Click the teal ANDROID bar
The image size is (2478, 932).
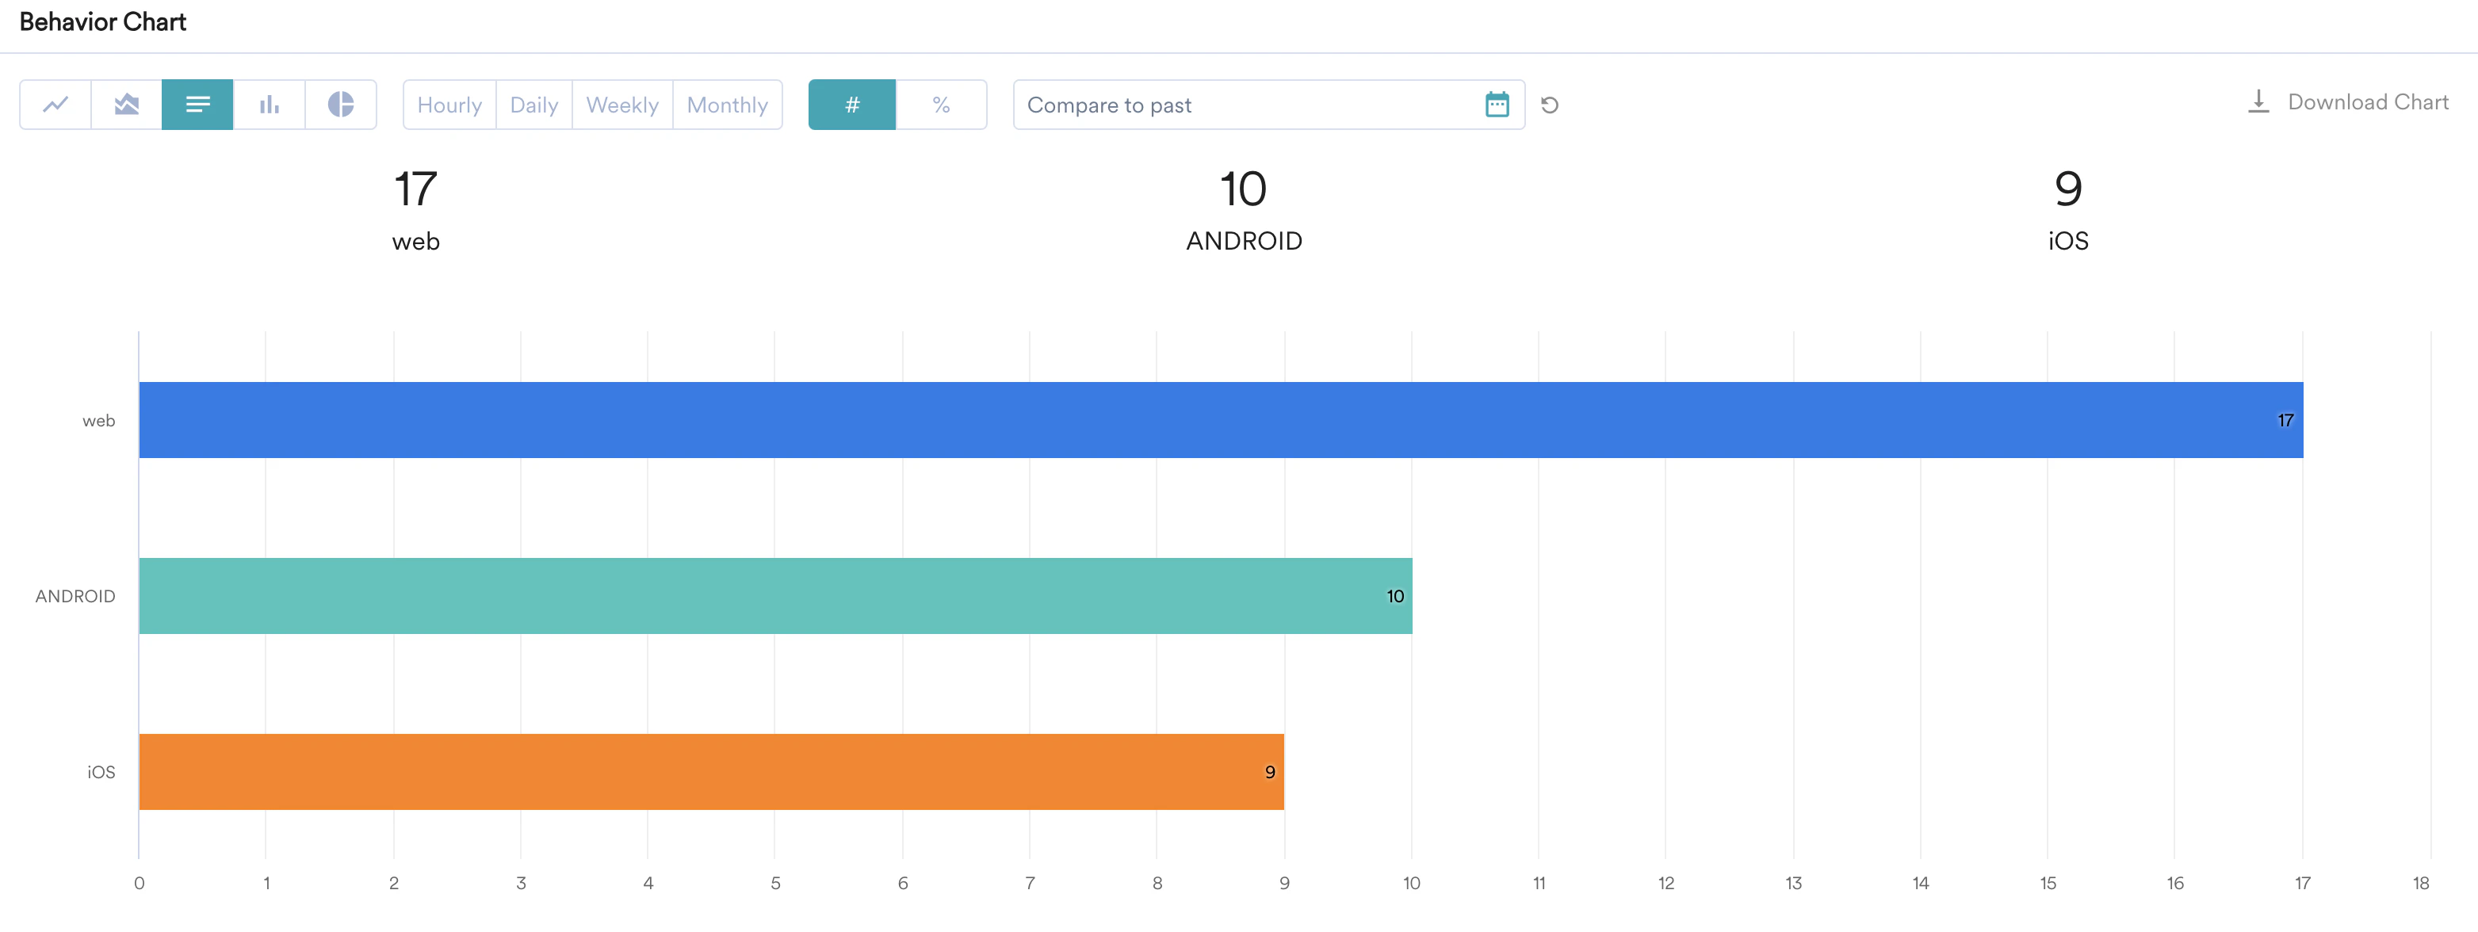pos(774,596)
